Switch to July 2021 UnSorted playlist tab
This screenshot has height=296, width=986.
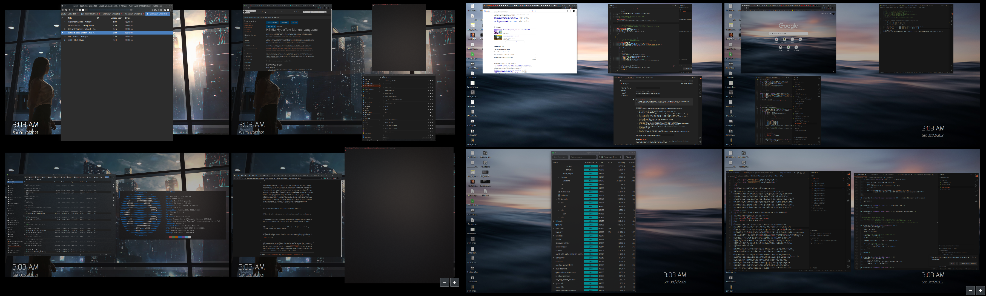(90, 14)
